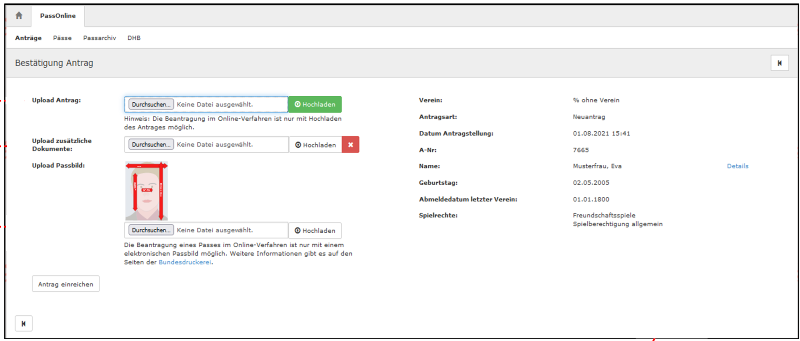Browse file for Upload Antrag

[x=151, y=104]
